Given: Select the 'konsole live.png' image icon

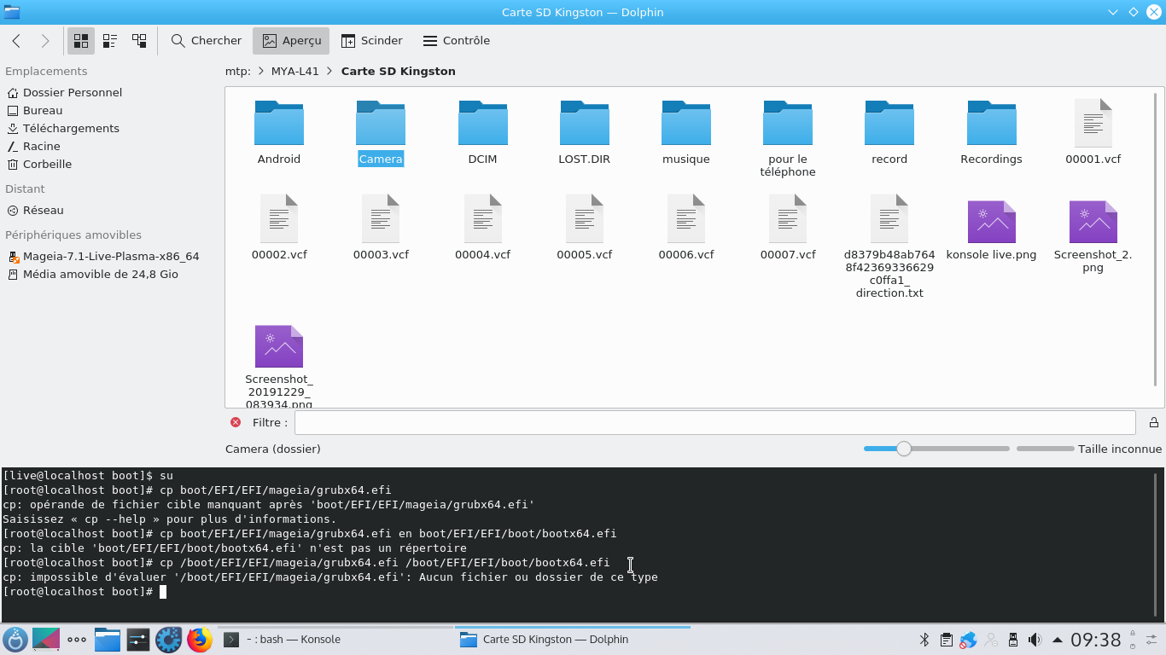Looking at the screenshot, I should pyautogui.click(x=992, y=222).
